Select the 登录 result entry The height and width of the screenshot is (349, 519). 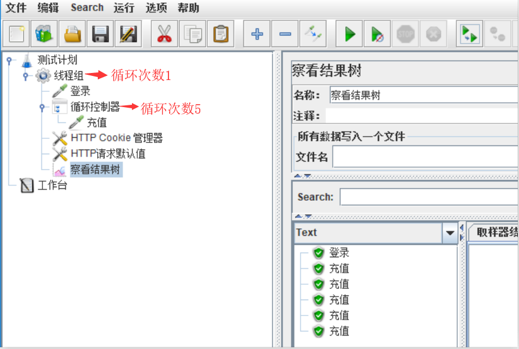(x=338, y=252)
